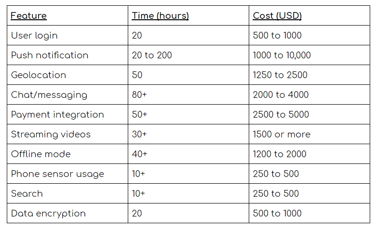The image size is (376, 230).
Task: Click the 2500 to 5000 cost cell
Action: (281, 115)
